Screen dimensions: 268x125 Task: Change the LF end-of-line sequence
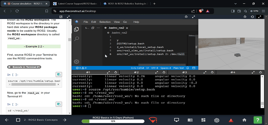coord(148,68)
